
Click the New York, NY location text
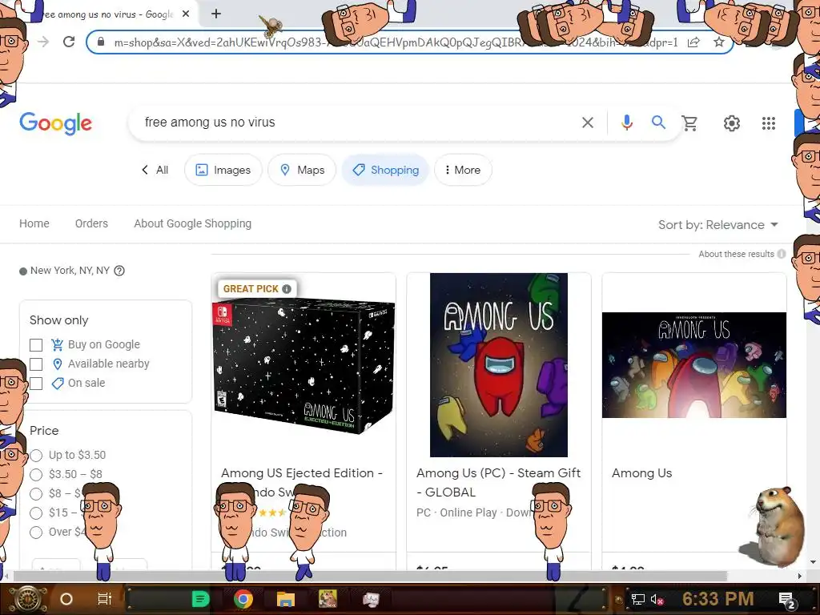click(70, 271)
